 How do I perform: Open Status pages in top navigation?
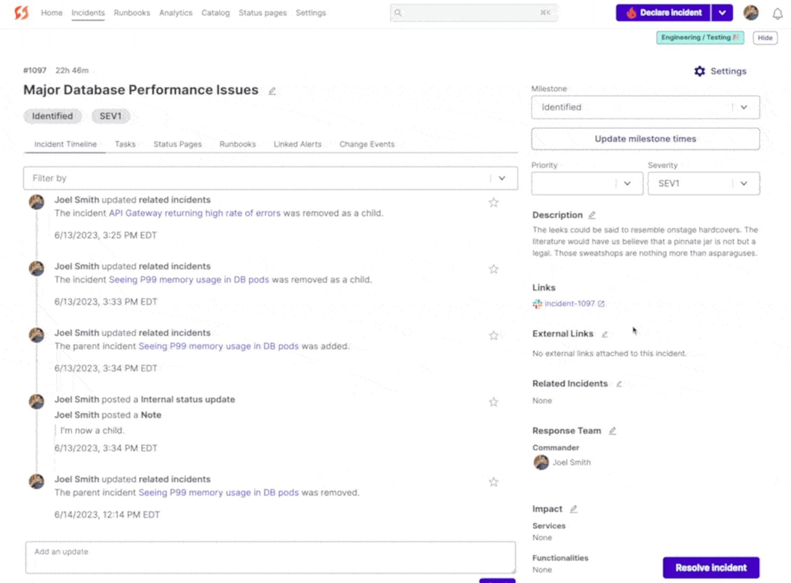(262, 13)
